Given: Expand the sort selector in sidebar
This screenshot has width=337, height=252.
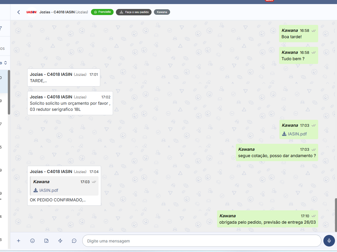Looking at the screenshot, I should click(x=5, y=63).
